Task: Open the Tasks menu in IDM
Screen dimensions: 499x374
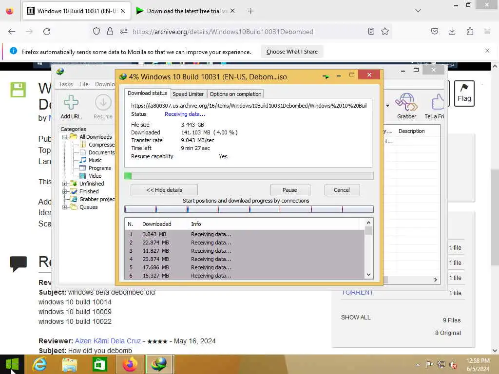Action: coord(65,84)
